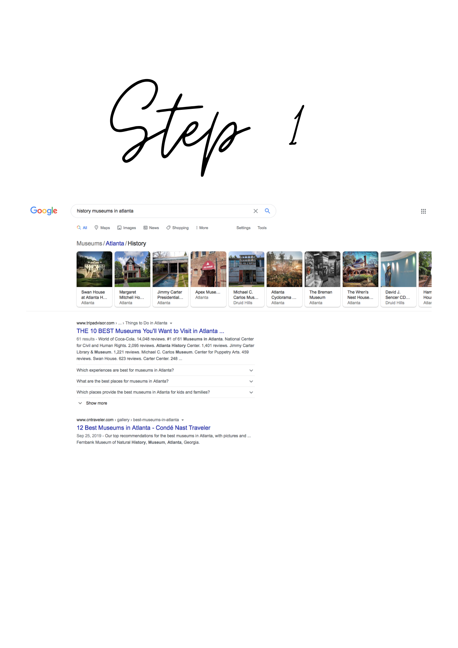Open search Tools
This screenshot has height=648, width=458.
click(x=262, y=228)
